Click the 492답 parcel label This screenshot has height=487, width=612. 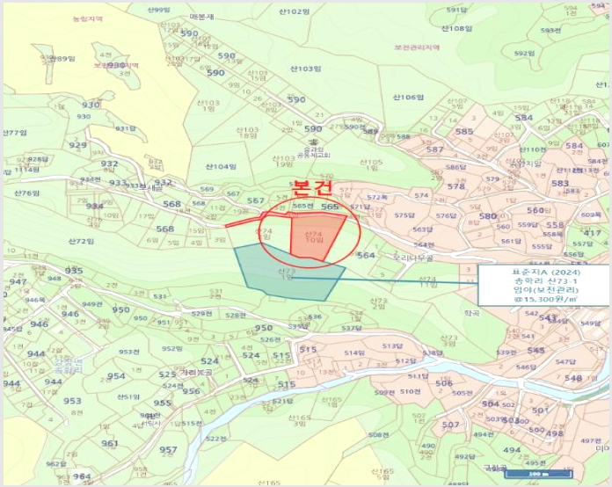465,456
